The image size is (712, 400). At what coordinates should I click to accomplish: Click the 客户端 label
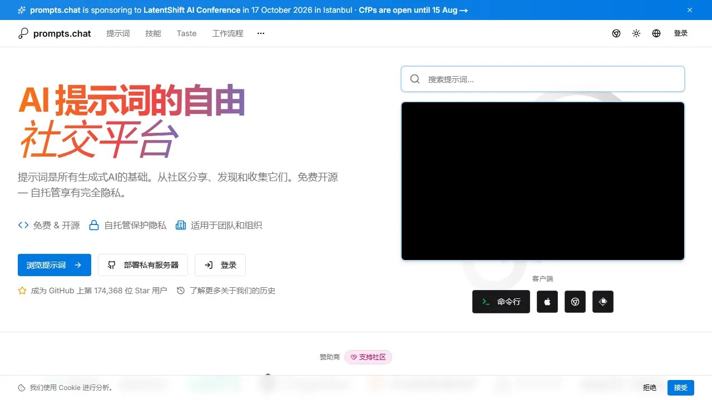point(543,279)
